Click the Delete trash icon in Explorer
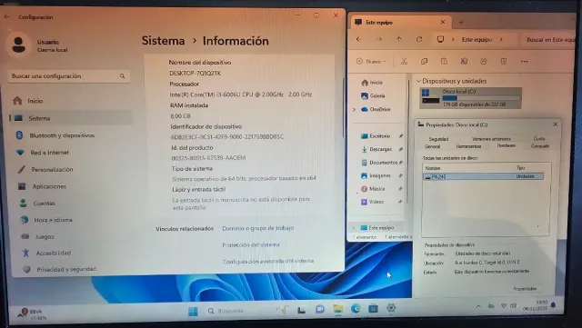Image resolution: width=582 pixels, height=328 pixels. tap(504, 61)
